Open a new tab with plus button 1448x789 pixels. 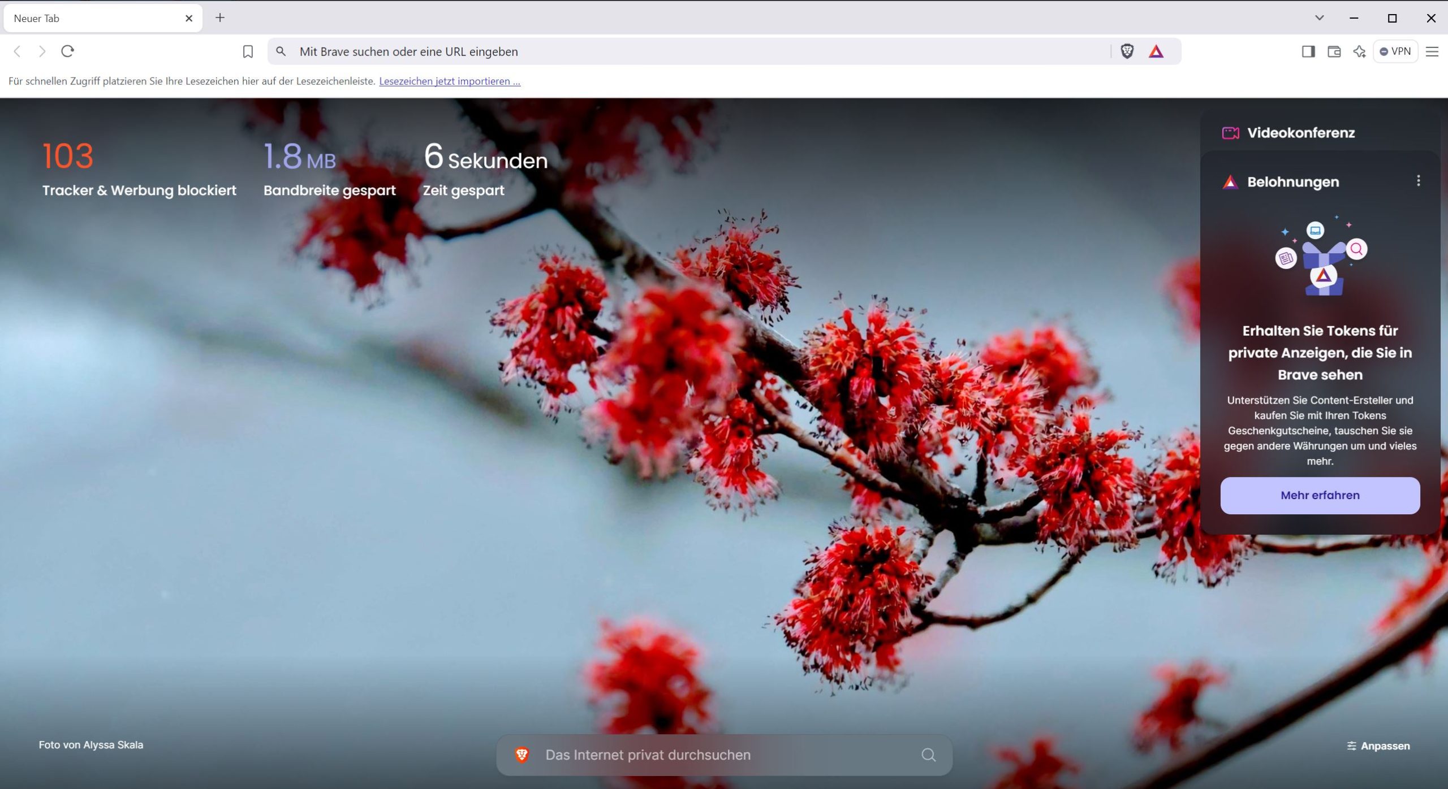(220, 18)
